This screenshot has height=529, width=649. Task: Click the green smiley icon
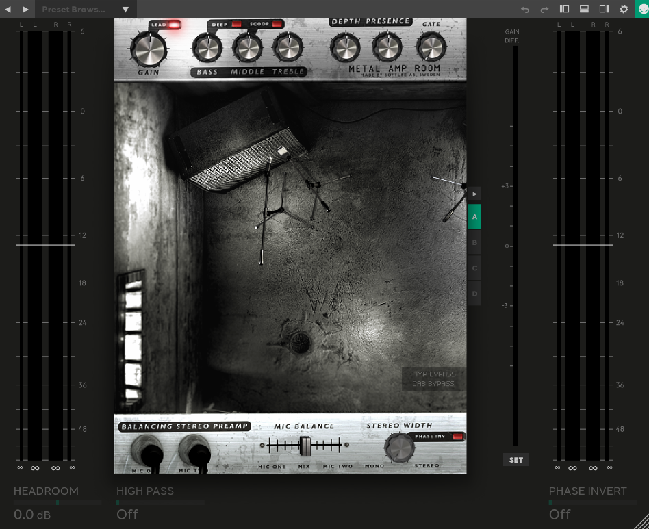tap(642, 9)
